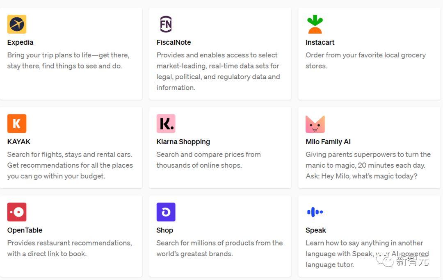This screenshot has height=280, width=443.
Task: Click the Instacart carrot icon
Action: click(x=315, y=24)
